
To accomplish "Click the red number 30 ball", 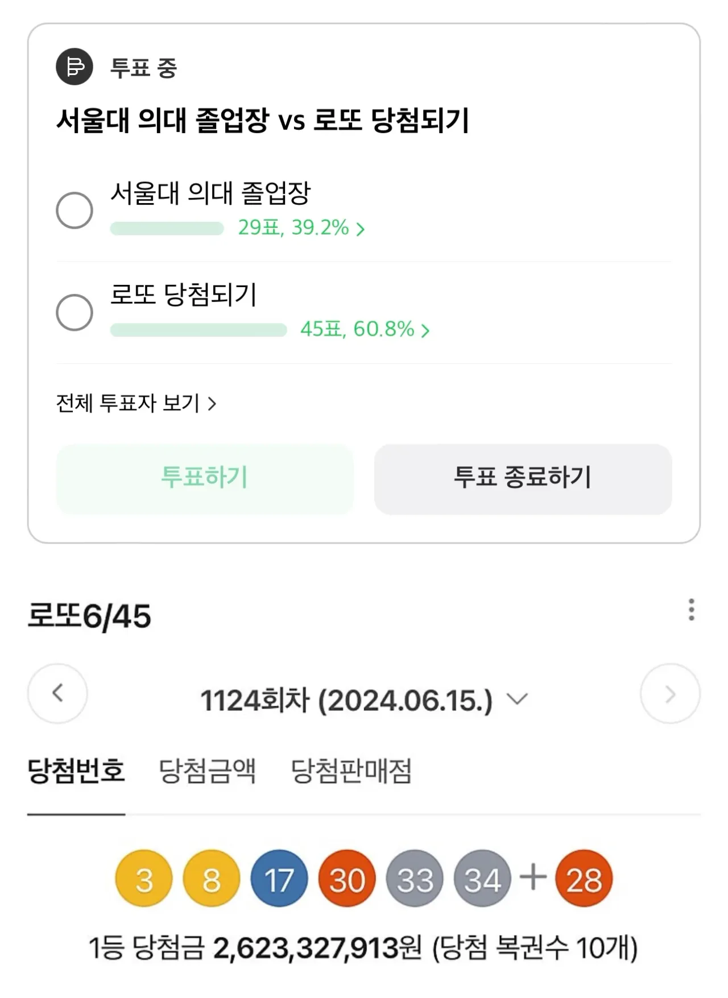I will (347, 879).
